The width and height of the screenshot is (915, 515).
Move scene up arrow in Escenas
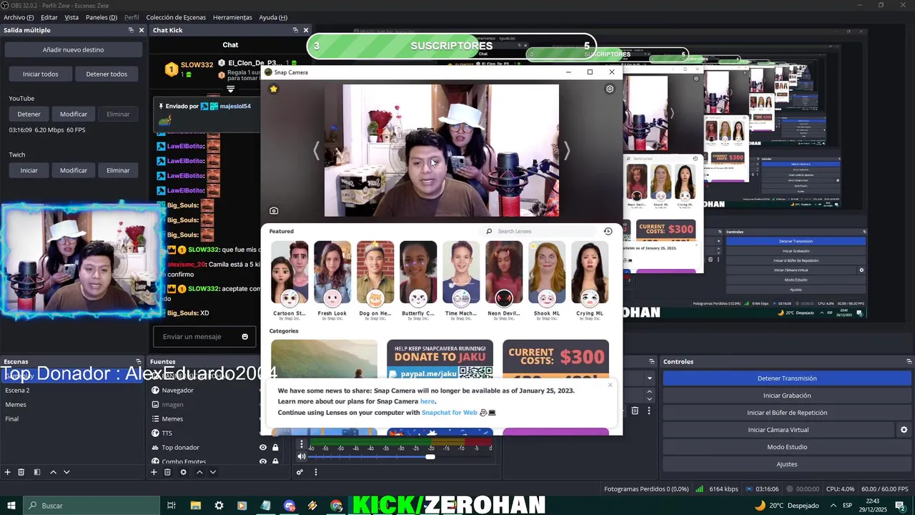[x=53, y=472]
